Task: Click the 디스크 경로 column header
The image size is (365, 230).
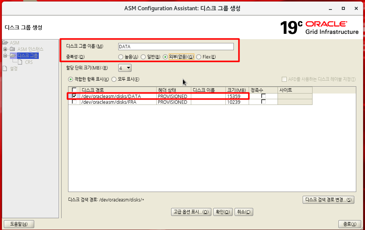Action: click(x=118, y=90)
